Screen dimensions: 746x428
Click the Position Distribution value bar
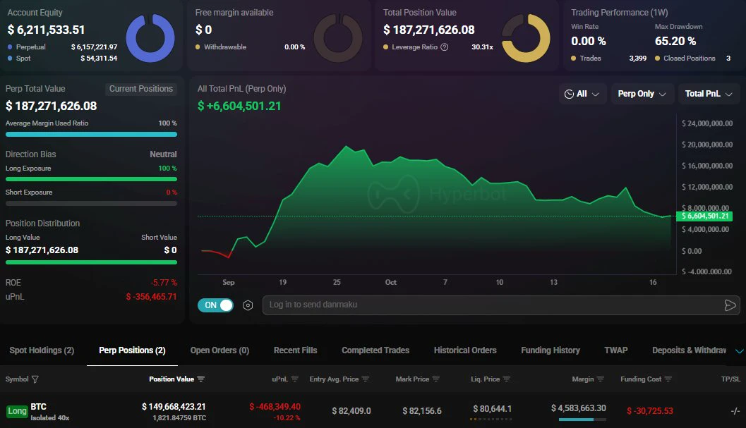pos(91,262)
